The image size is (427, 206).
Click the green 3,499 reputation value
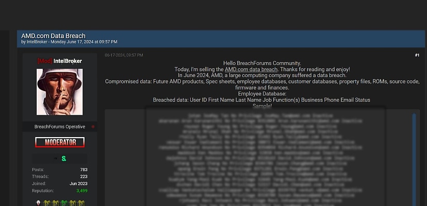(82, 191)
